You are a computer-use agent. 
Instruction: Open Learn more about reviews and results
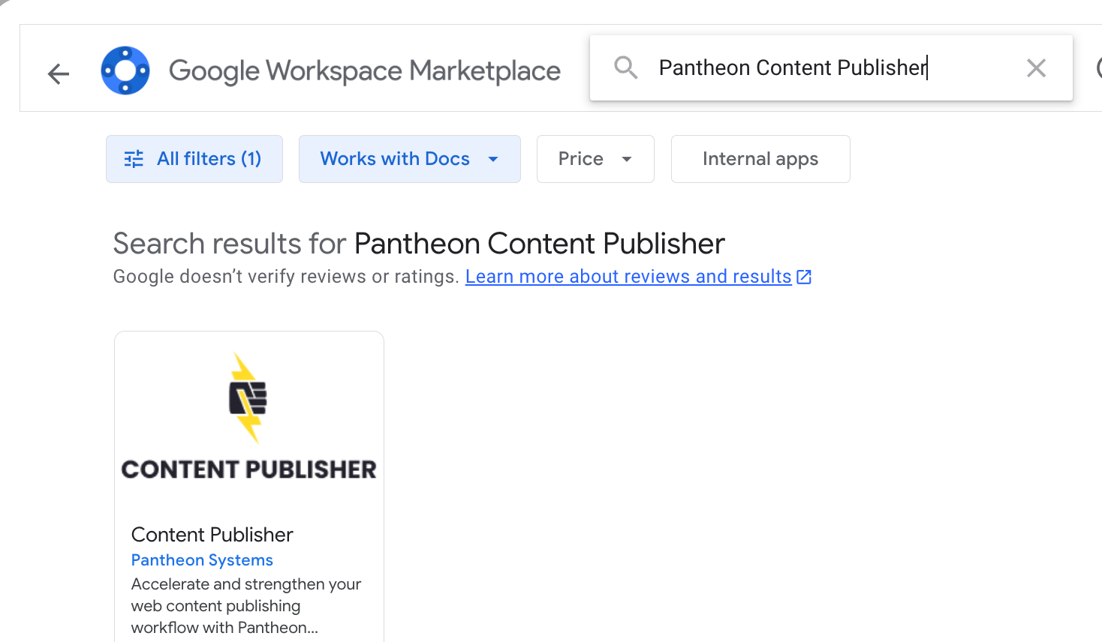[x=628, y=277]
